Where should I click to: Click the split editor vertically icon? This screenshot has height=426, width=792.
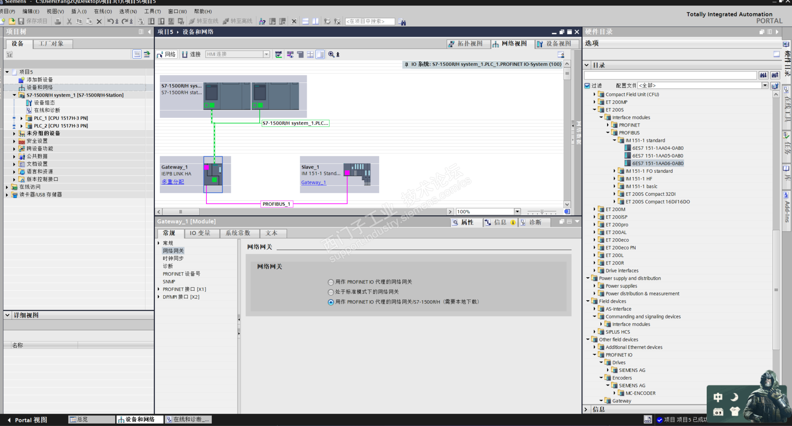[x=315, y=21]
